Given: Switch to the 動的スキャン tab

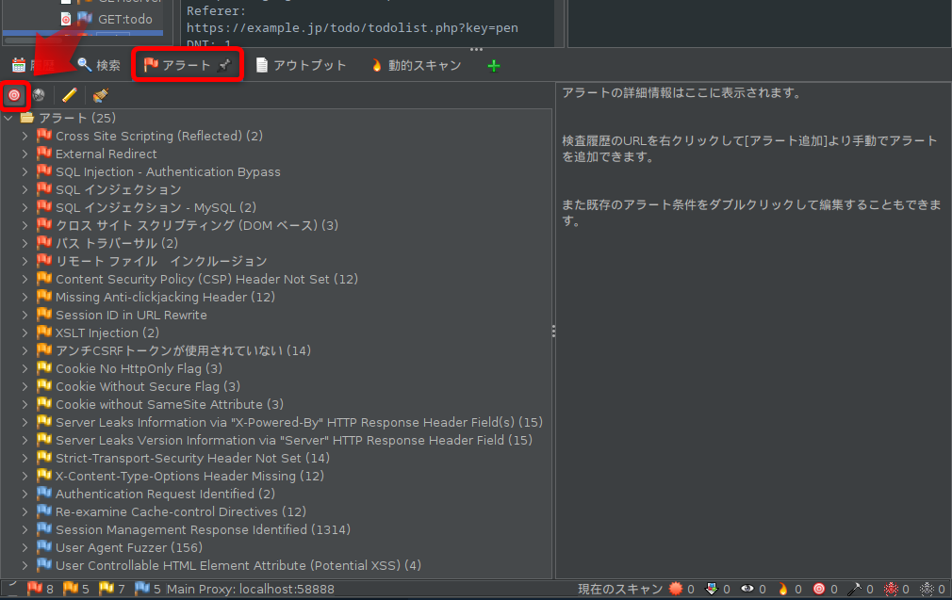Looking at the screenshot, I should tap(417, 65).
